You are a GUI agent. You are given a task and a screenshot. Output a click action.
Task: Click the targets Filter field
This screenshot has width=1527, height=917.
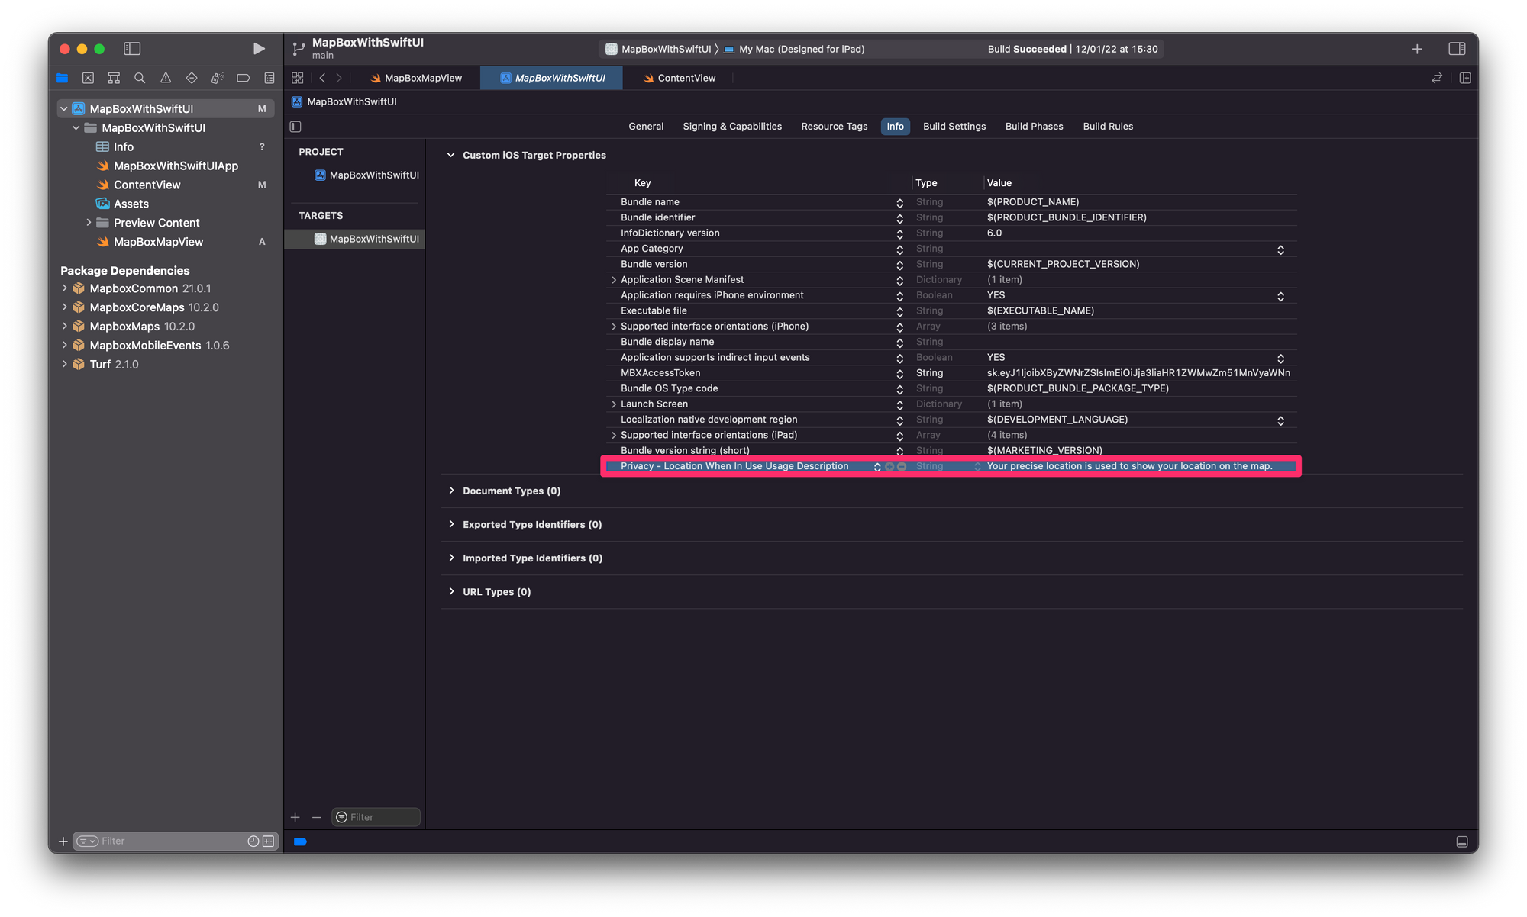[x=382, y=817]
